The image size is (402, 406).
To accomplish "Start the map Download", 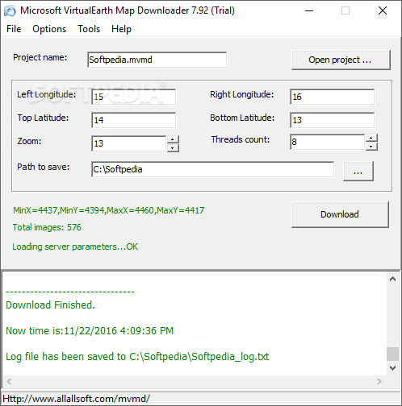I will tap(340, 214).
